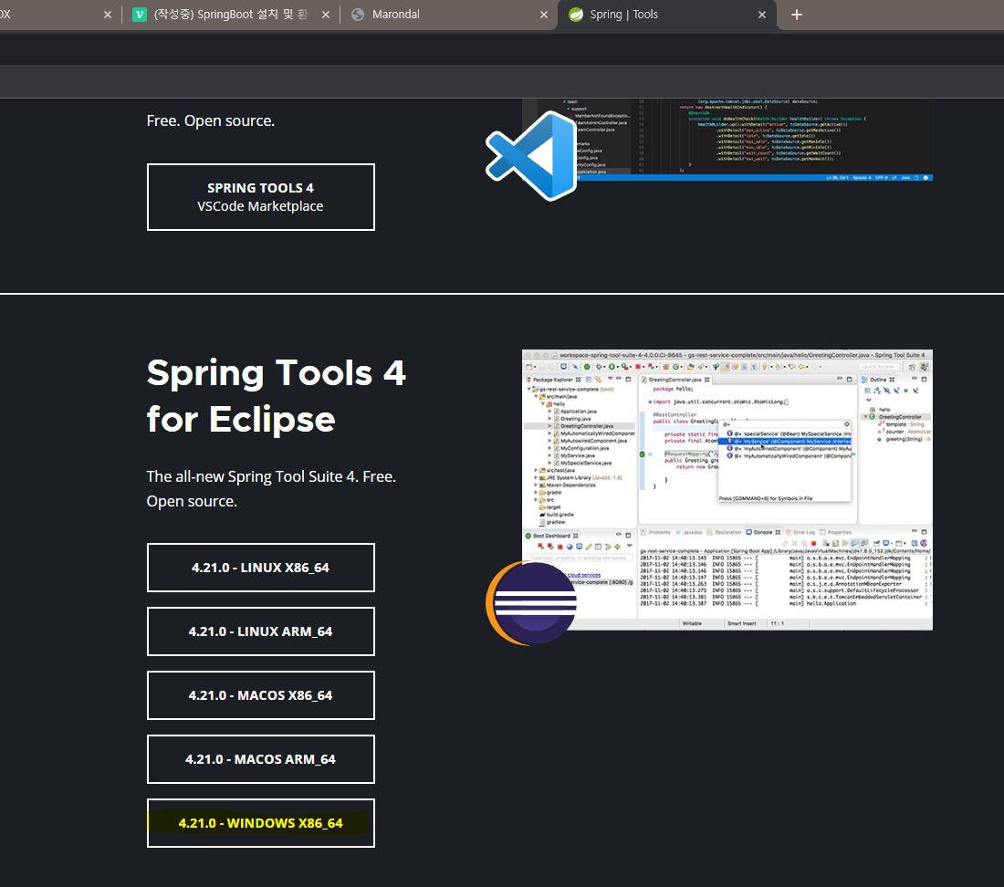Download 4.21.0 - MACOS X86_64
Image resolution: width=1004 pixels, height=887 pixels.
pyautogui.click(x=261, y=695)
